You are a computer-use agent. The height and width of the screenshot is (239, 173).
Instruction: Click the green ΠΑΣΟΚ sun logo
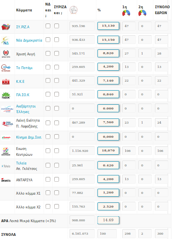(x=6, y=95)
